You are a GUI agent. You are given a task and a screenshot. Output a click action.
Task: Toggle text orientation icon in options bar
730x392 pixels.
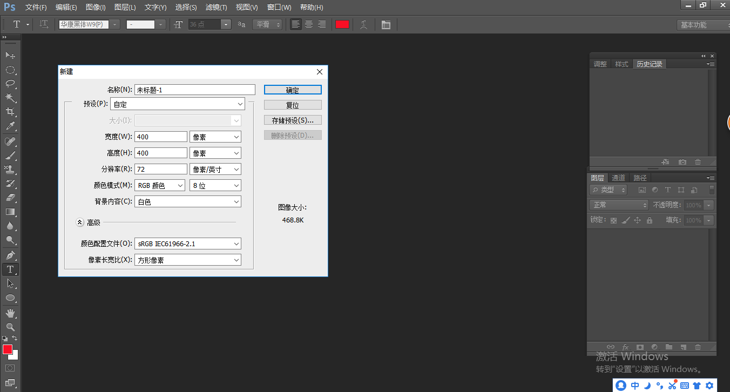[x=44, y=24]
